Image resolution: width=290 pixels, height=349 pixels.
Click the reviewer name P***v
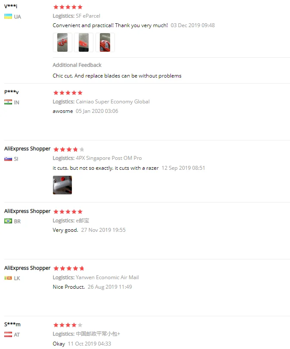coord(12,92)
